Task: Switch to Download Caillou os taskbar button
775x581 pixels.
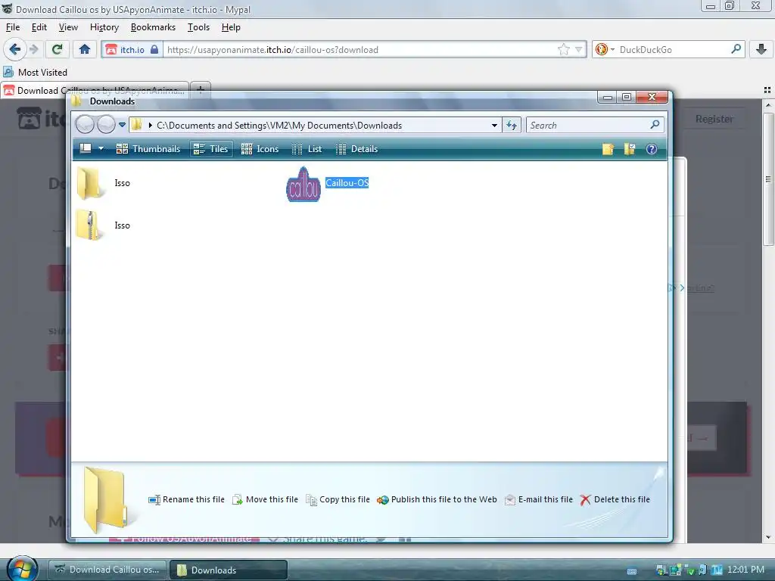Action: pos(107,570)
